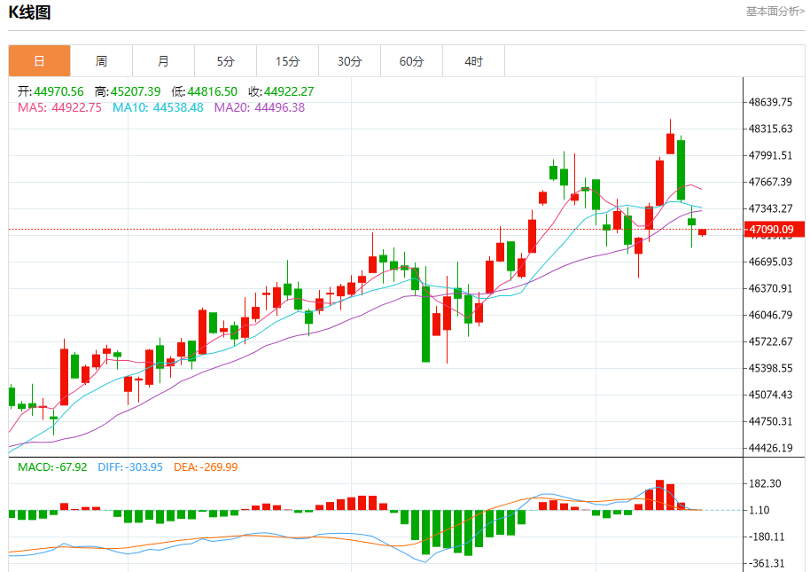This screenshot has height=572, width=810.
Task: Click the 44750.31 price axis label
Action: [771, 421]
